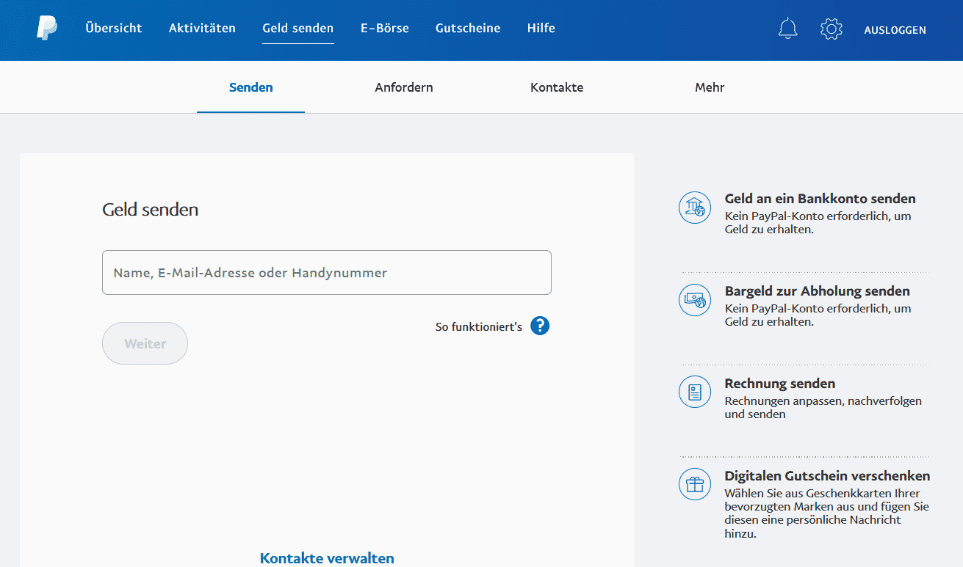963x567 pixels.
Task: Open the Mehr tab
Action: [710, 87]
